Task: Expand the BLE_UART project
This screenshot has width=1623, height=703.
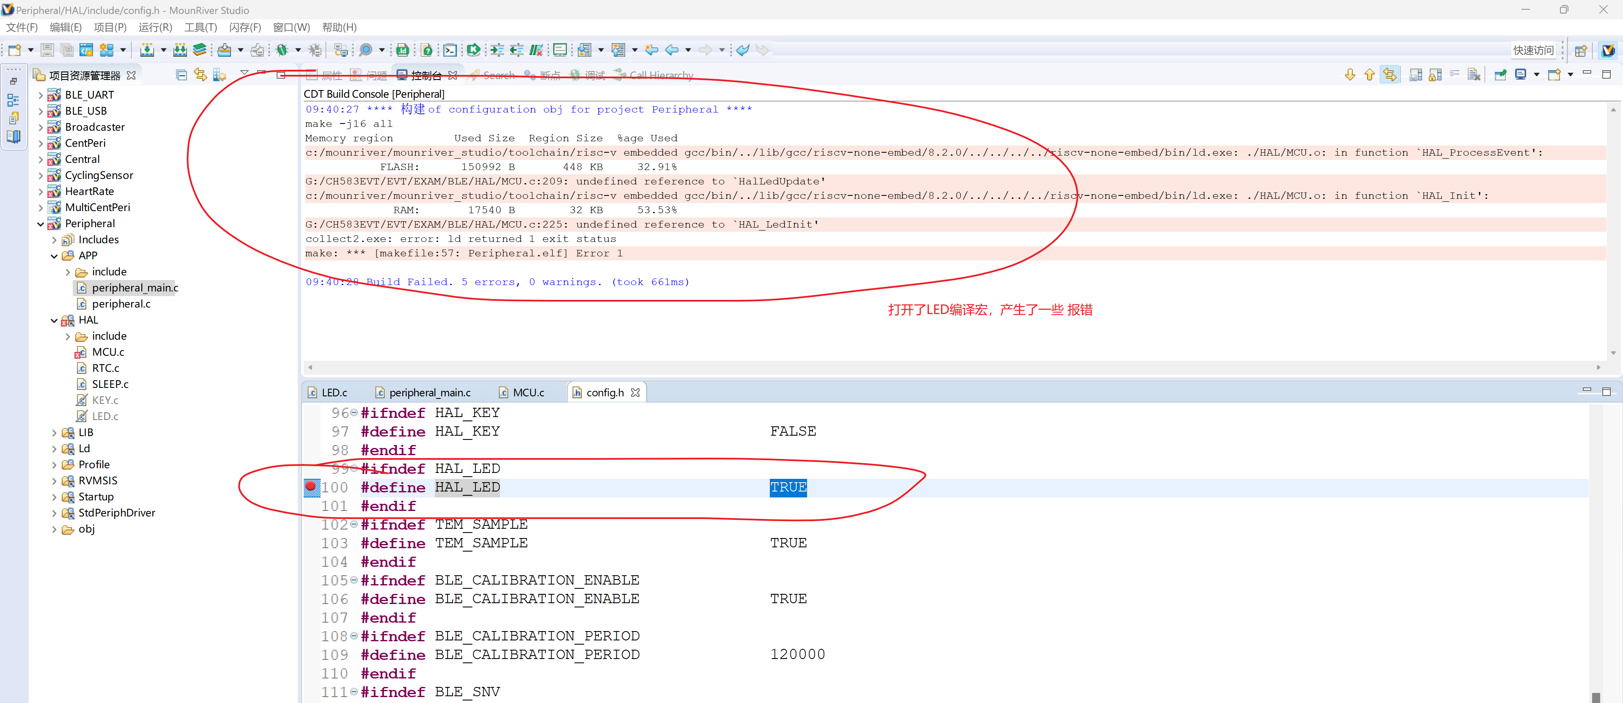Action: (x=41, y=95)
